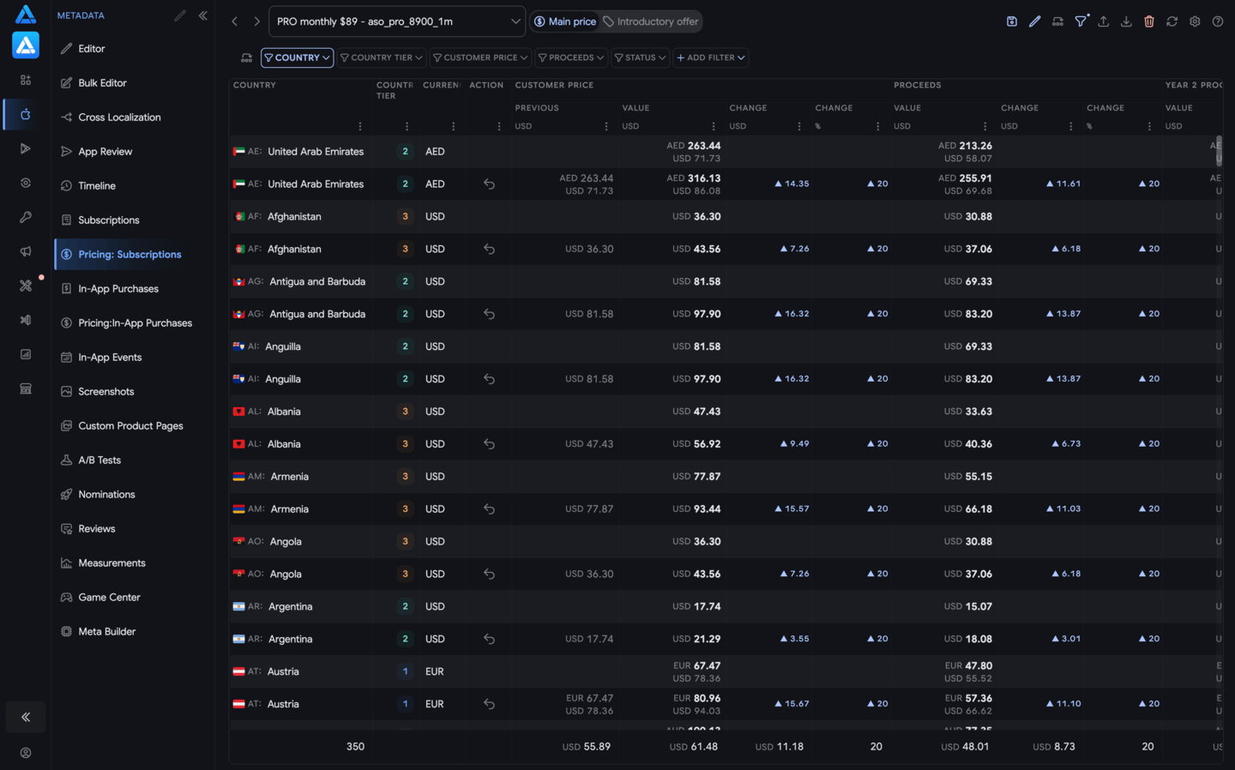Open the help question mark icon
Viewport: 1235px width, 770px height.
[x=1218, y=21]
